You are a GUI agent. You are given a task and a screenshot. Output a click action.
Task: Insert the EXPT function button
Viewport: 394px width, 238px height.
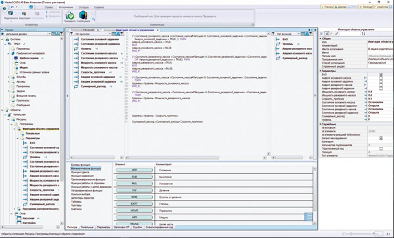[x=134, y=204]
